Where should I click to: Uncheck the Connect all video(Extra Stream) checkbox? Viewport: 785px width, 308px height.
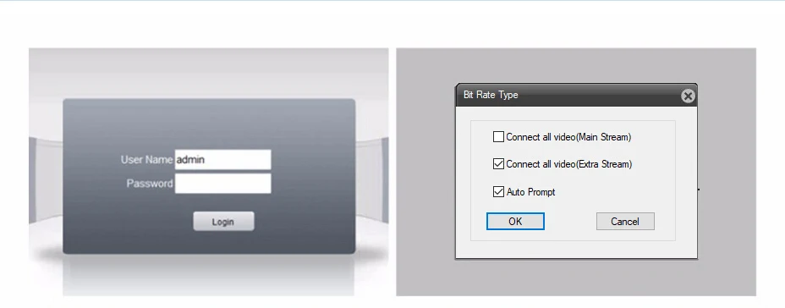click(x=498, y=164)
